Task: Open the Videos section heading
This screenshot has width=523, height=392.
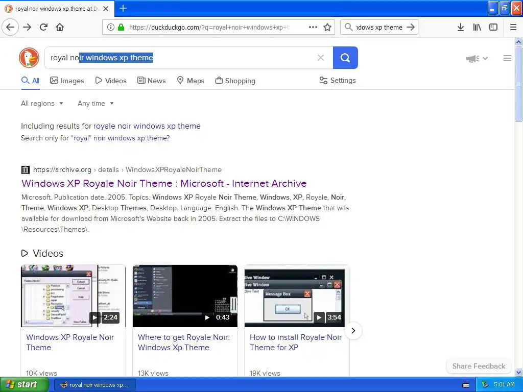Action: click(42, 253)
